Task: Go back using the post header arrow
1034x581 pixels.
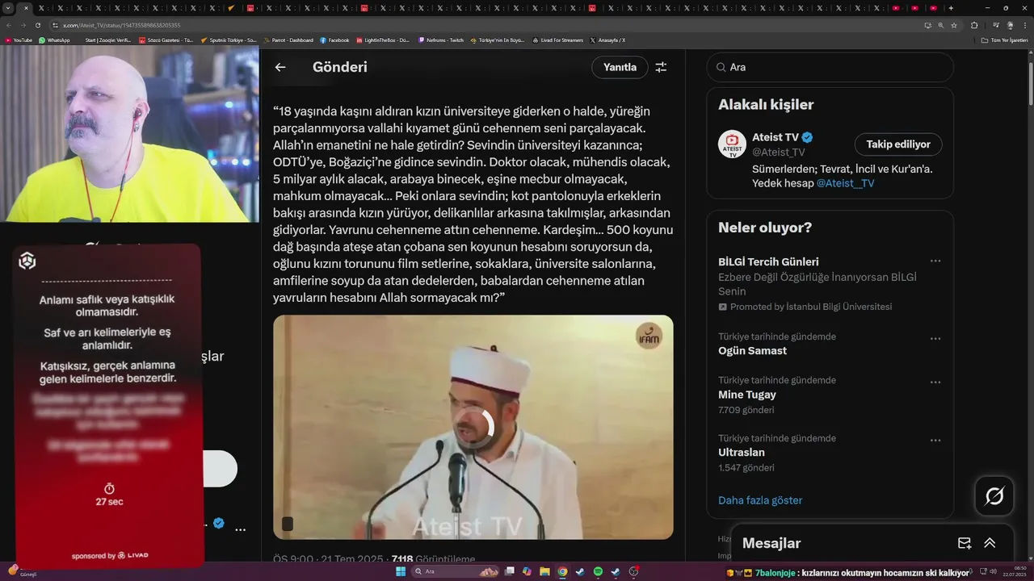Action: (x=280, y=67)
